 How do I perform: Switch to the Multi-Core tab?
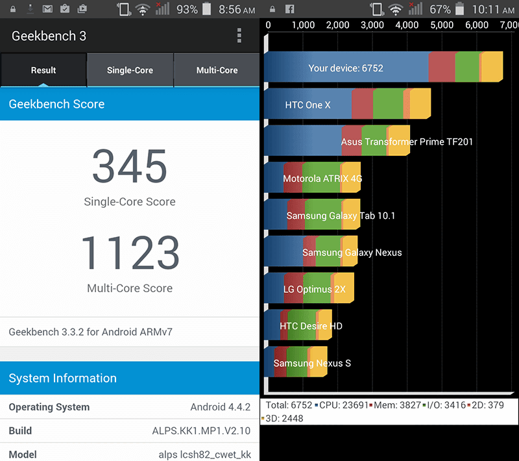(217, 70)
